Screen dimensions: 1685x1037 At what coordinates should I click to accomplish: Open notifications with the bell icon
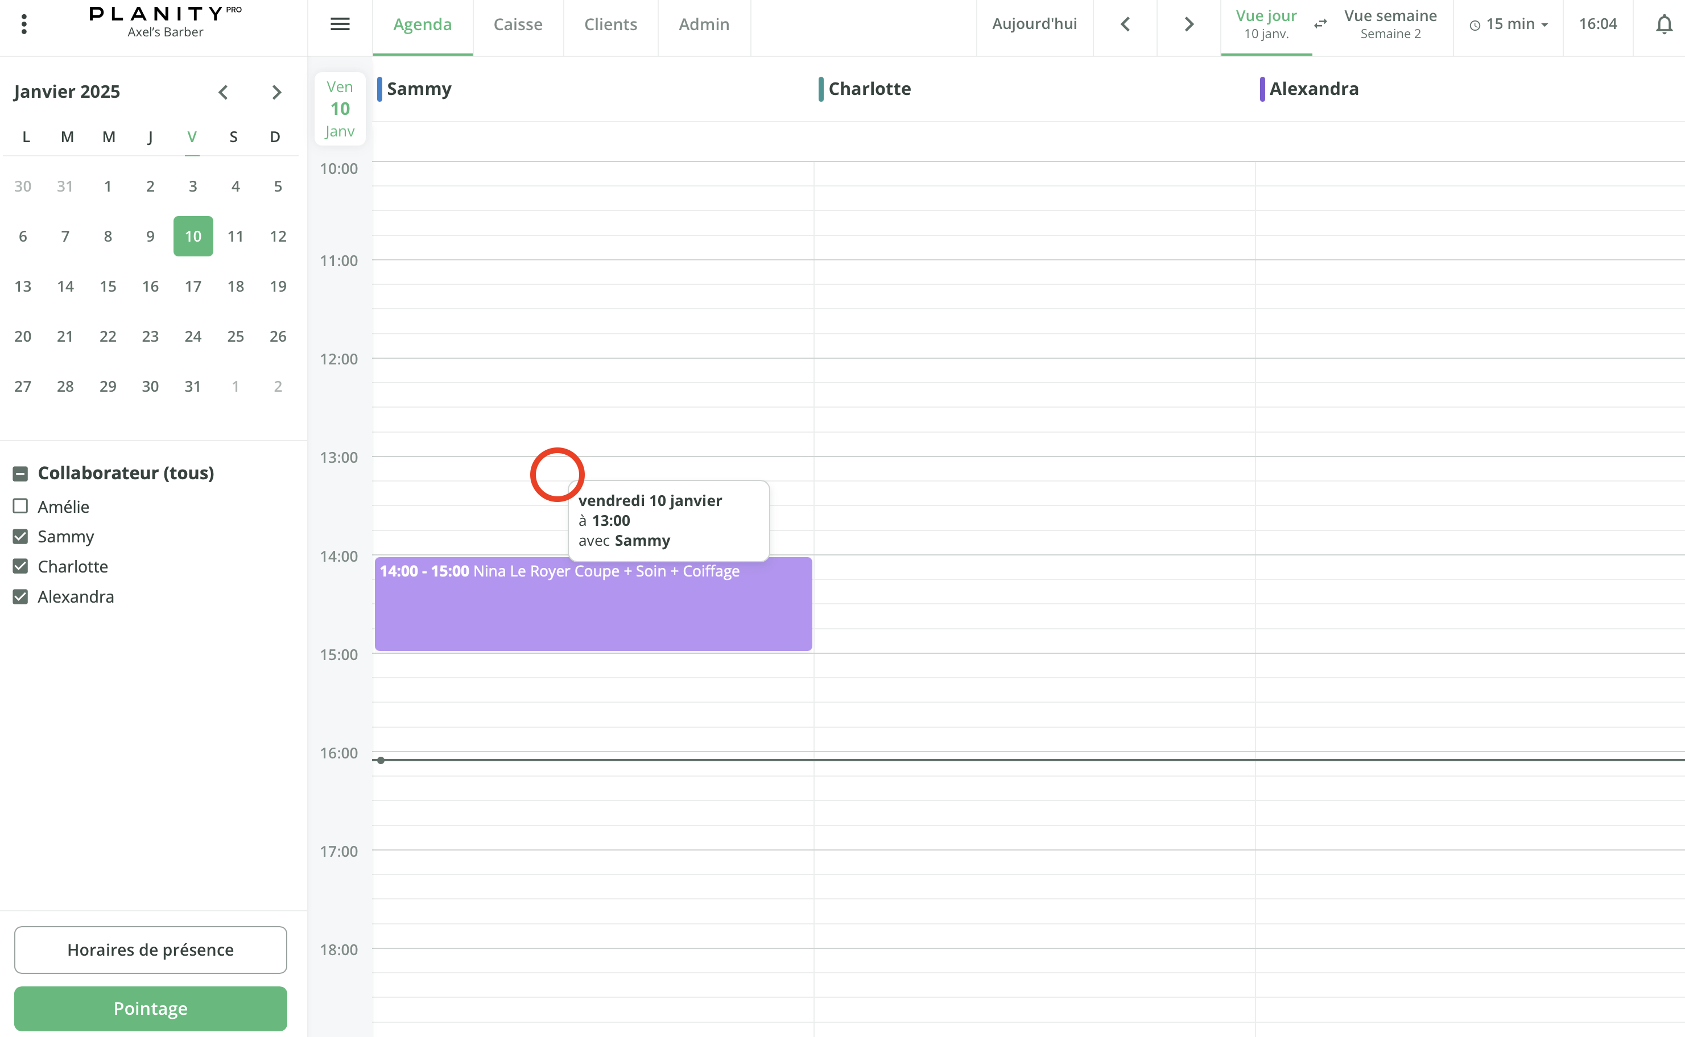point(1664,23)
